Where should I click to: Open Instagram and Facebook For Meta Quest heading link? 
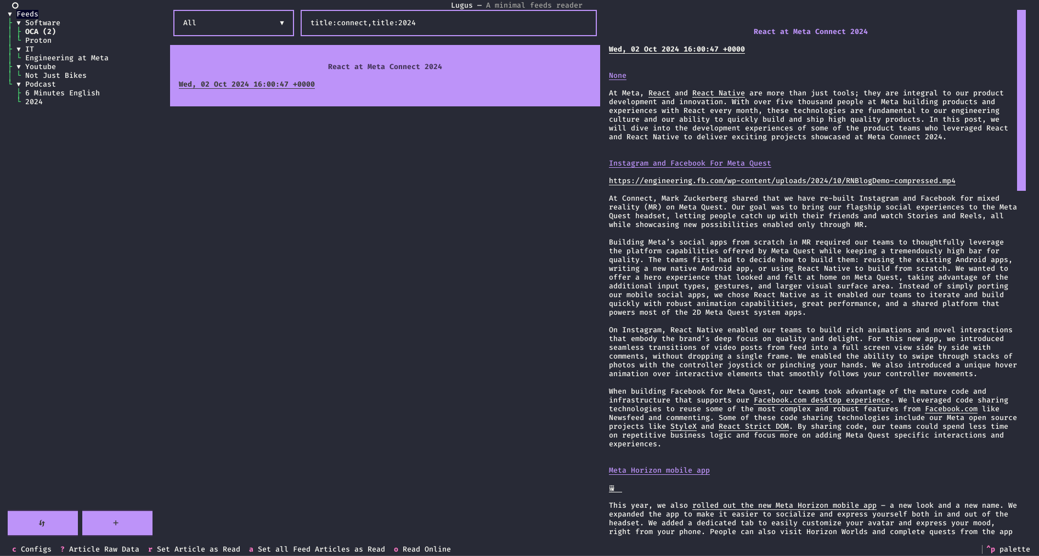point(690,163)
